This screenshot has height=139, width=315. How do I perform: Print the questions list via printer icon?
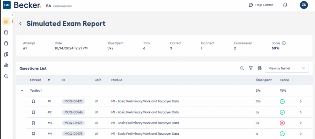(x=259, y=68)
